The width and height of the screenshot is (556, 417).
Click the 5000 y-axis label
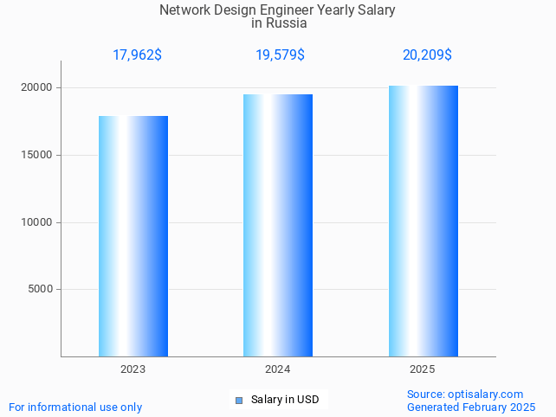[41, 289]
